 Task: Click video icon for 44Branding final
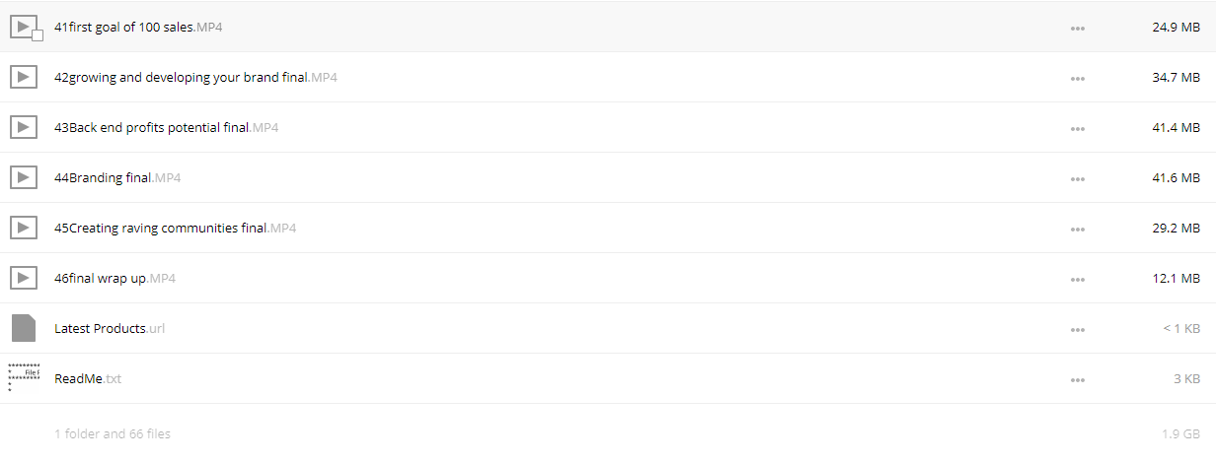click(24, 177)
